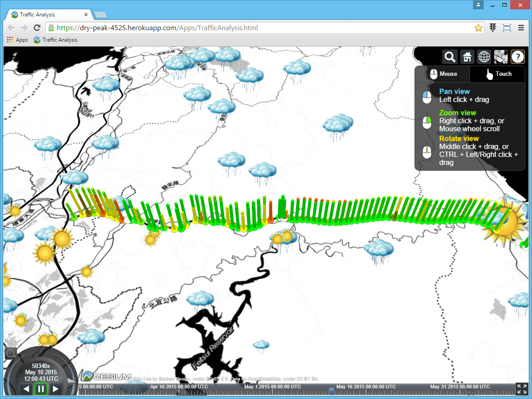Open the geocoder search magnifier button

[450, 57]
